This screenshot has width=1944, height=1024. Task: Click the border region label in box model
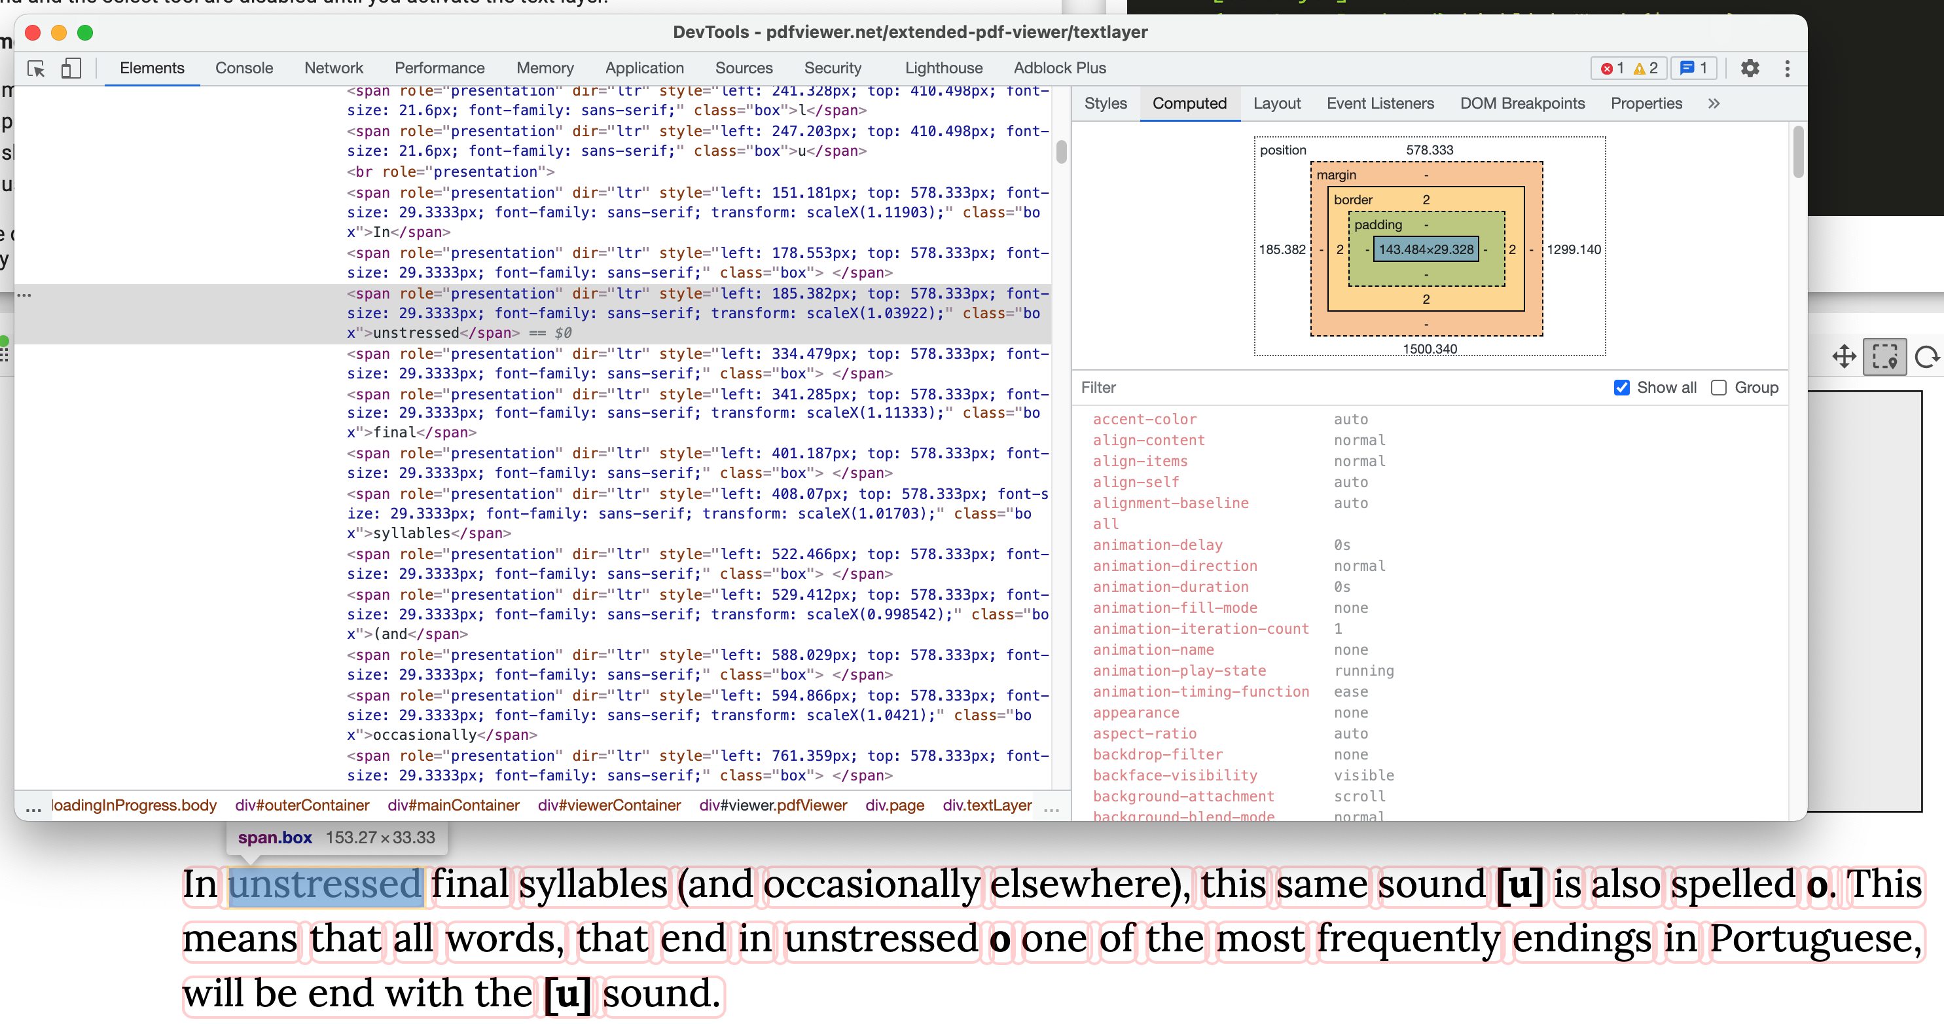[x=1352, y=200]
